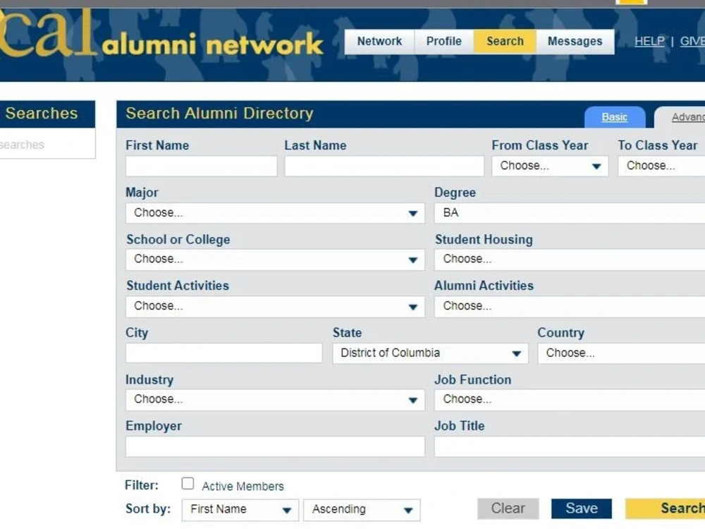Click the Employer input field
705x529 pixels.
tap(275, 446)
